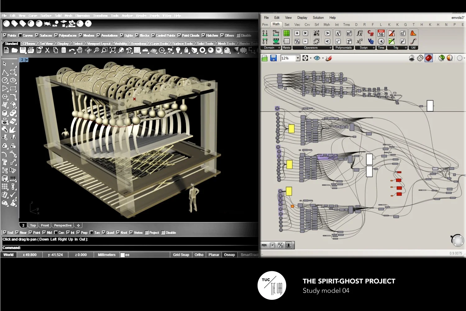
Task: Click the VB script component icon
Action: coord(370,41)
